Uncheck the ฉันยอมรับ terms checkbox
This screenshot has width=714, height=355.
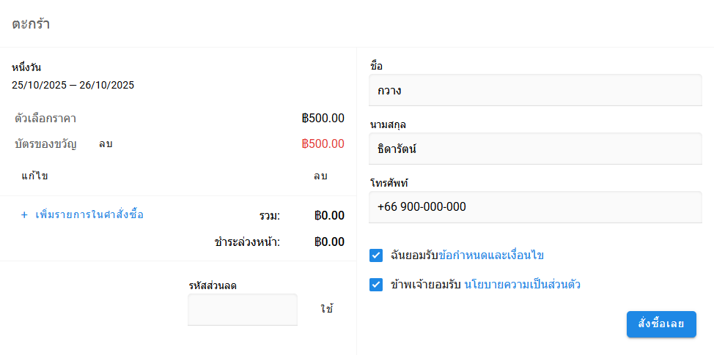[376, 255]
